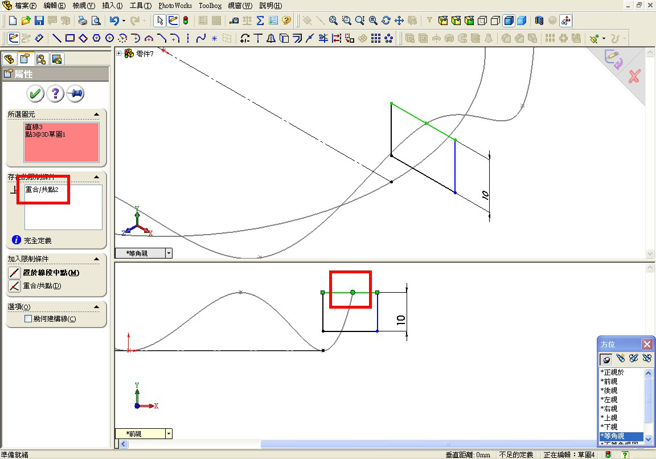The height and width of the screenshot is (459, 656).
Task: Select the Rotate View tool
Action: 386,21
